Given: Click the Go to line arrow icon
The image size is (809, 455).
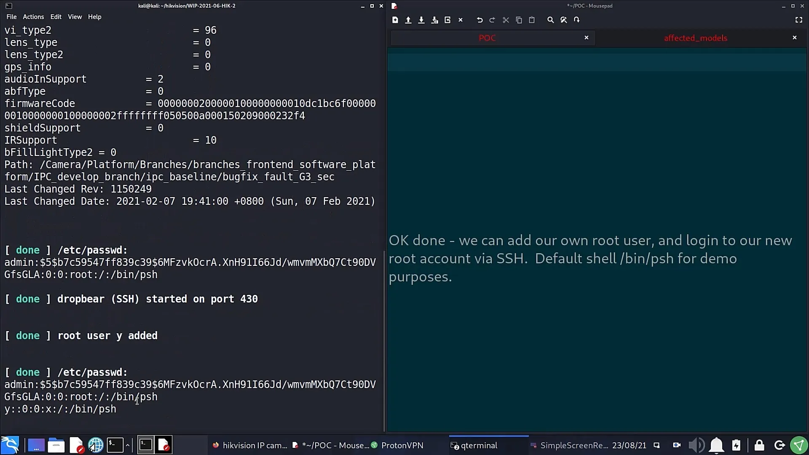Looking at the screenshot, I should click(576, 20).
